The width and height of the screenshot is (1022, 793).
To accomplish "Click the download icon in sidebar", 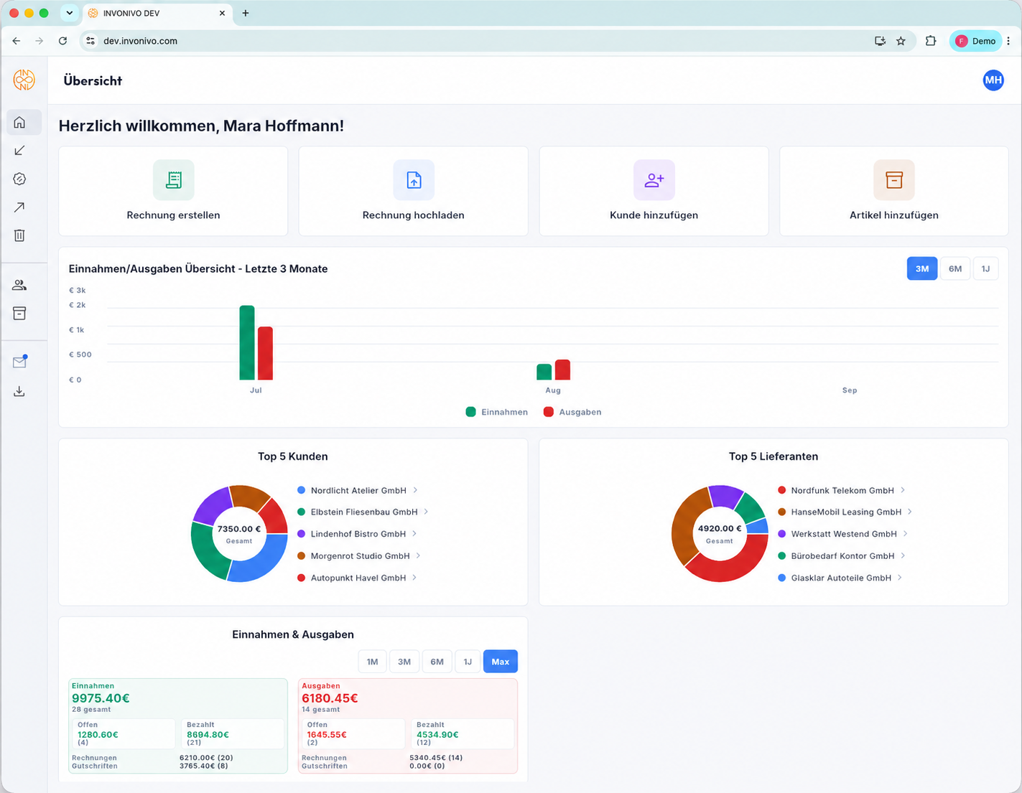I will [x=19, y=391].
